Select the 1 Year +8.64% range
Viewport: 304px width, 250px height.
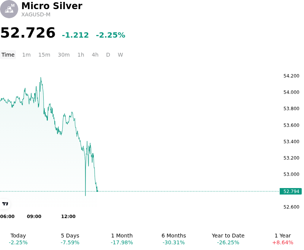click(x=283, y=239)
